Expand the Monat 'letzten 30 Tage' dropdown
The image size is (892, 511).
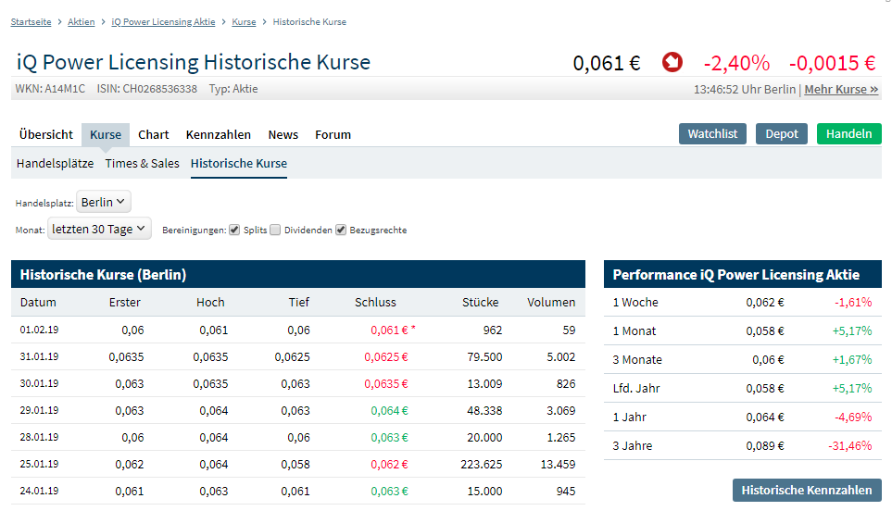[99, 230]
